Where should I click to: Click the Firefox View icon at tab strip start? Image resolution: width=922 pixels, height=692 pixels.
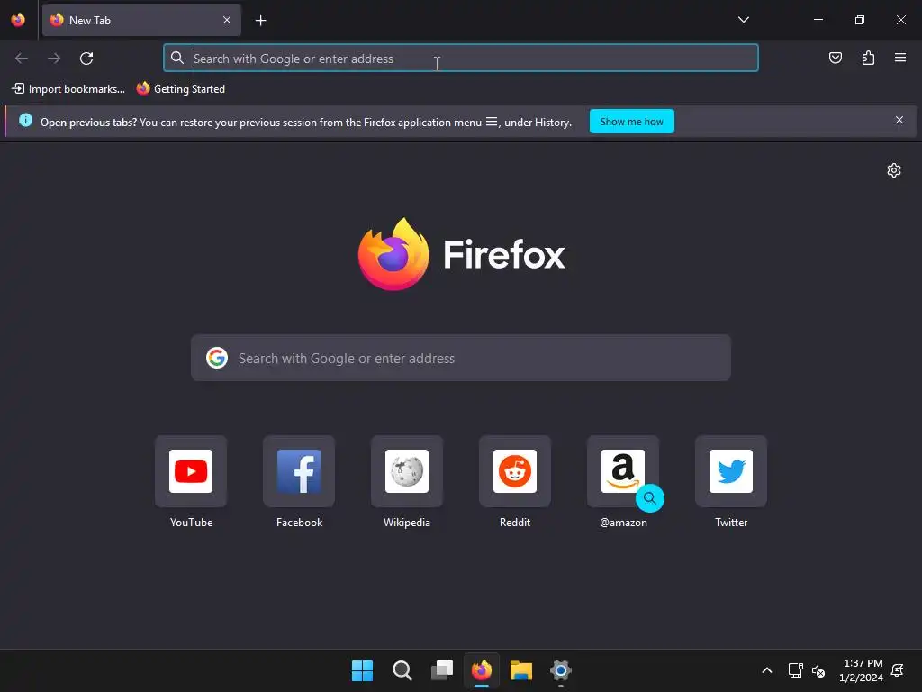click(18, 20)
